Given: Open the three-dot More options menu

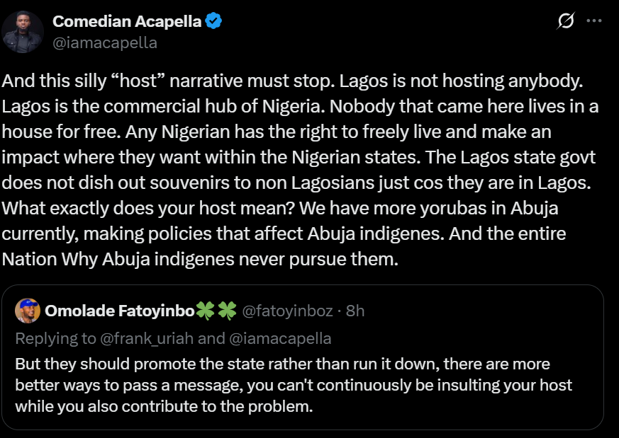Looking at the screenshot, I should [594, 21].
